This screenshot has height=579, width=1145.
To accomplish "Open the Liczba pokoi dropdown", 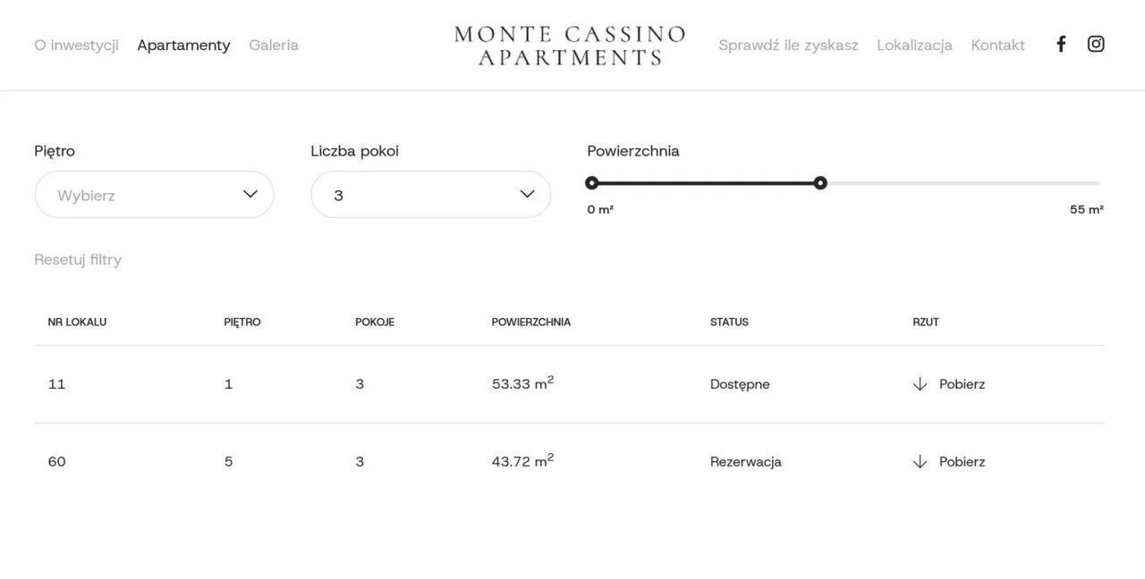I will 430,195.
